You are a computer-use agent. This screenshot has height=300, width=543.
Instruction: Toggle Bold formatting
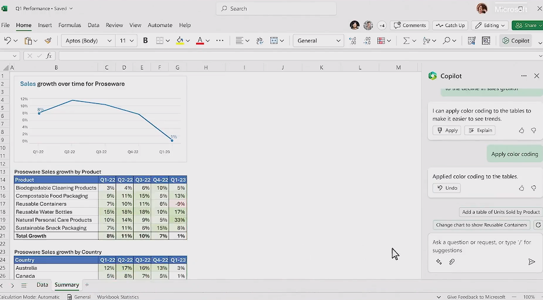145,40
